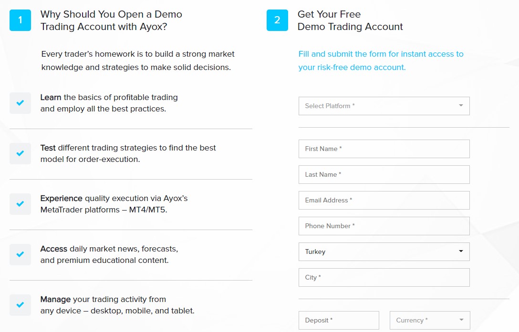Focus the Deposit field
The image size is (519, 332).
pyautogui.click(x=339, y=320)
